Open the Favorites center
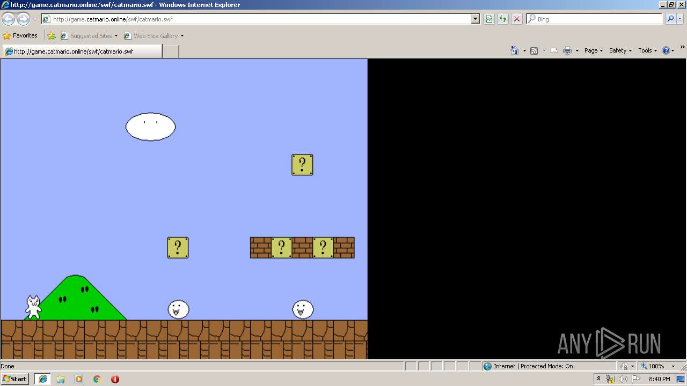687x386 pixels. tap(20, 35)
